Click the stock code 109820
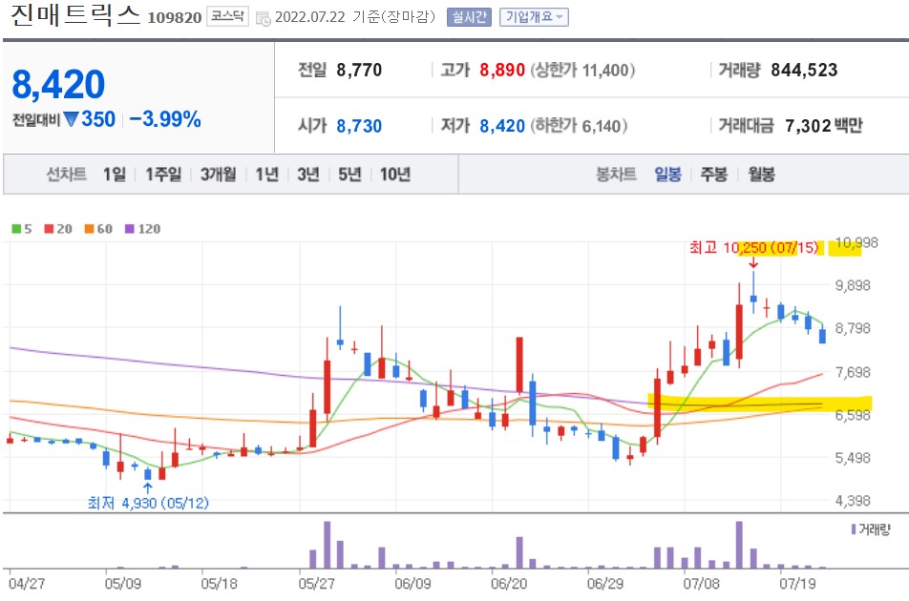 click(175, 18)
